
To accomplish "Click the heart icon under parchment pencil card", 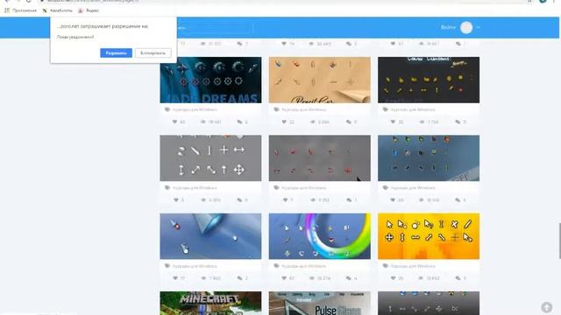I will [x=284, y=122].
